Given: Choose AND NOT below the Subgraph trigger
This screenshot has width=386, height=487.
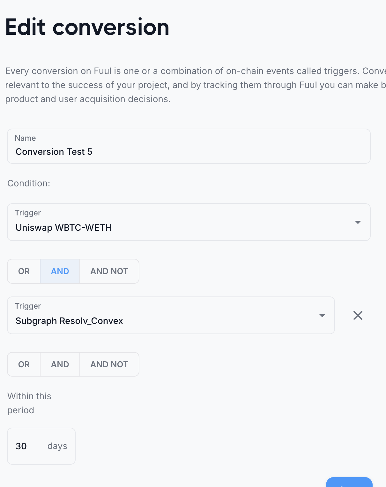Looking at the screenshot, I should pyautogui.click(x=109, y=364).
